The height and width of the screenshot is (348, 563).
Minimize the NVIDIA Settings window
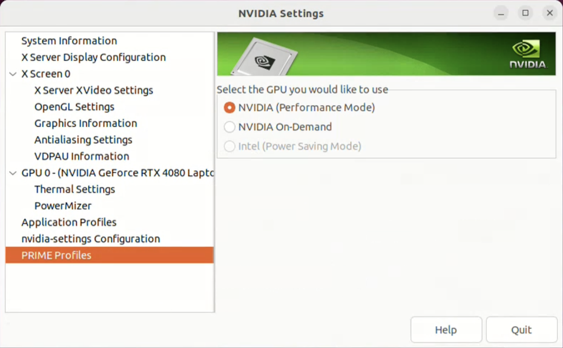[501, 13]
